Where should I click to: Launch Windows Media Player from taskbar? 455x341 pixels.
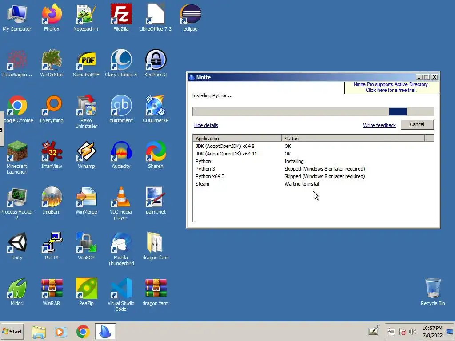[60, 332]
